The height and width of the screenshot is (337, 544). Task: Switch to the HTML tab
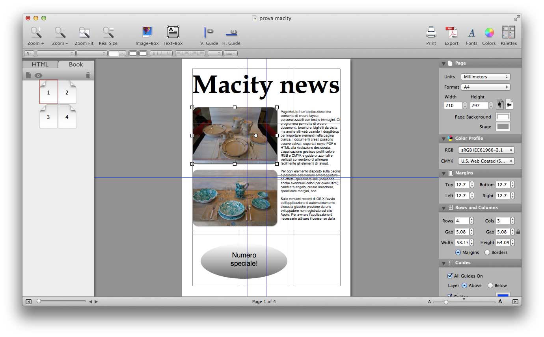click(40, 65)
